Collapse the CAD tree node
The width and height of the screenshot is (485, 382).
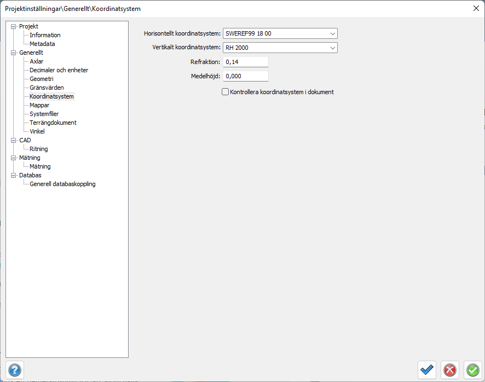tap(14, 140)
